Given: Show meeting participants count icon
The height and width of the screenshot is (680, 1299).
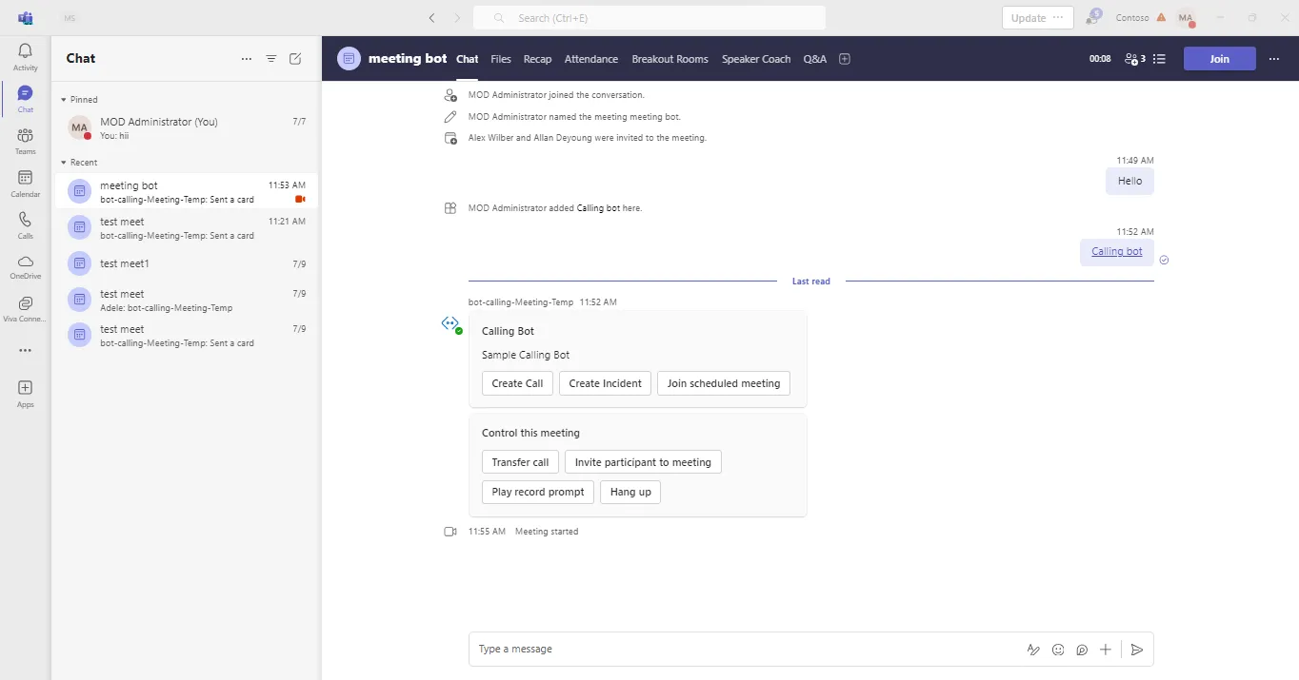Looking at the screenshot, I should pos(1134,59).
